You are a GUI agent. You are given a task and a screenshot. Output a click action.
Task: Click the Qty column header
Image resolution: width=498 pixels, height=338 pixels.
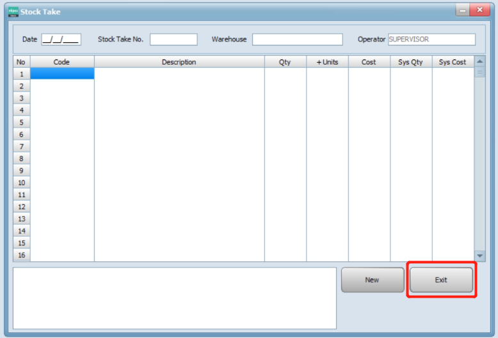pos(285,62)
